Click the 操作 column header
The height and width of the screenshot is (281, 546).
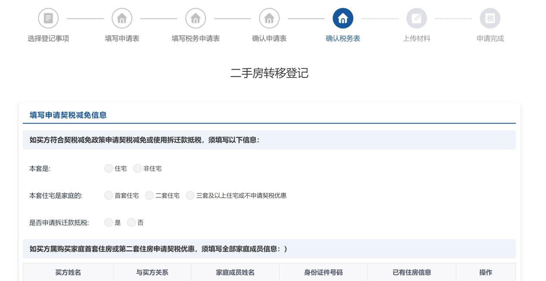[x=485, y=272]
